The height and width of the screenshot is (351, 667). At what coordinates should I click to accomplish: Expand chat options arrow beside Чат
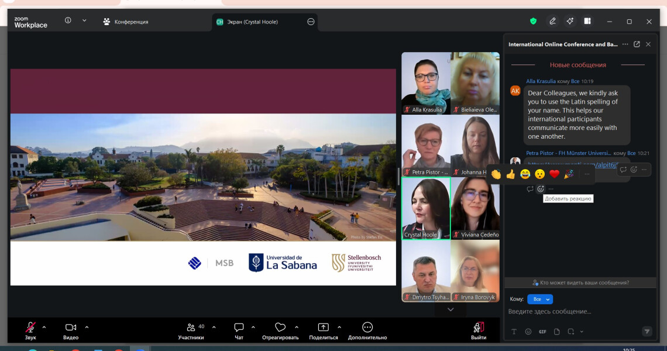[253, 327]
